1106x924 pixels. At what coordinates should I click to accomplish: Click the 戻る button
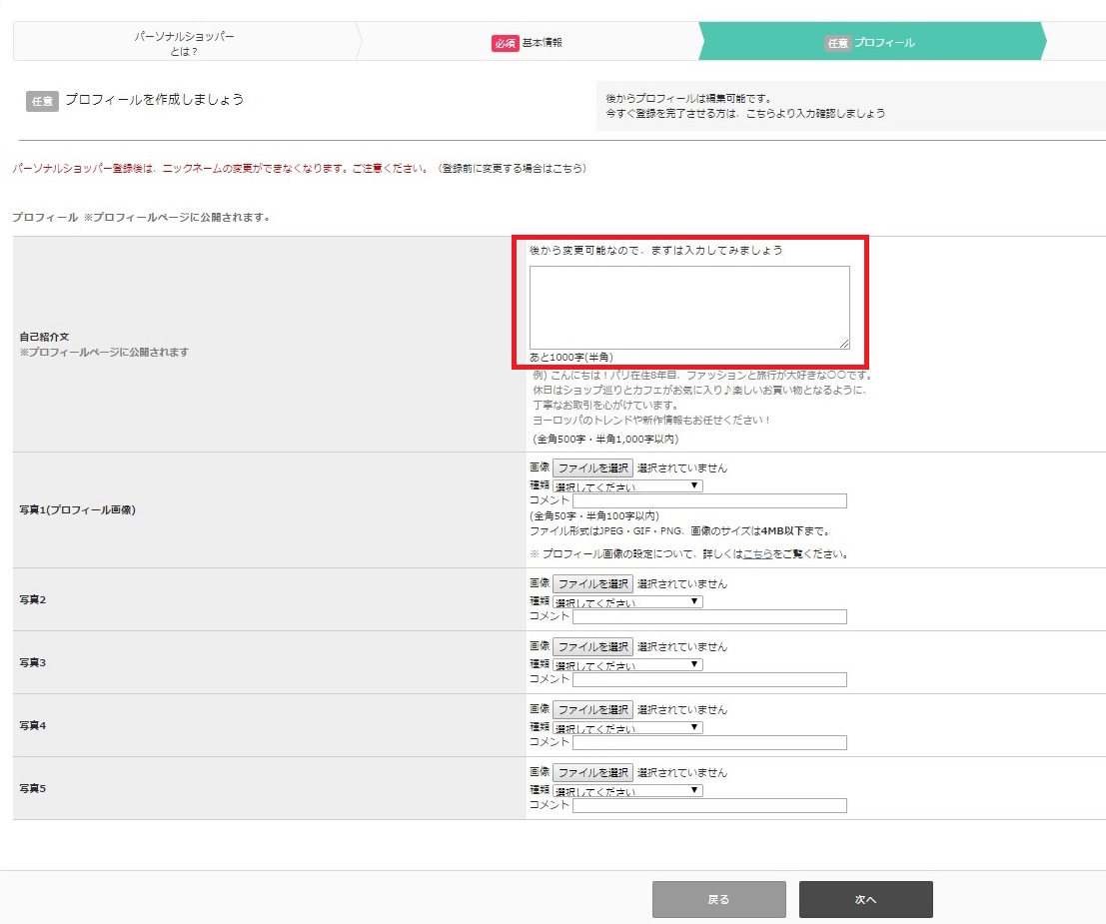click(718, 899)
